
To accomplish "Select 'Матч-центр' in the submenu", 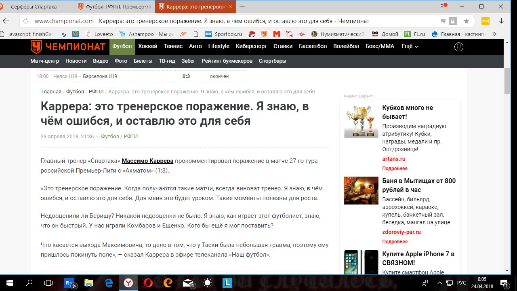I will point(44,61).
